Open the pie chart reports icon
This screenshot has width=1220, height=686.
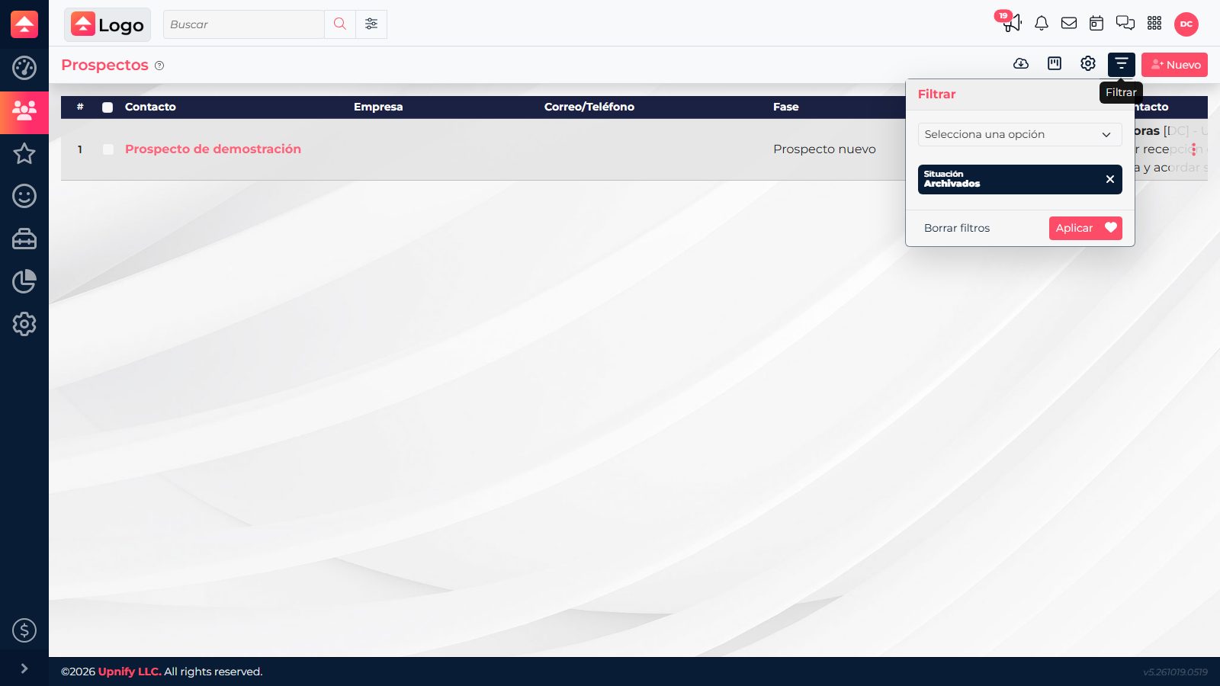tap(24, 281)
